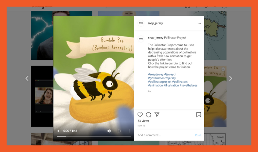The width and height of the screenshot is (258, 152).
Task: Open the #illustration hashtag
Action: pos(171,85)
